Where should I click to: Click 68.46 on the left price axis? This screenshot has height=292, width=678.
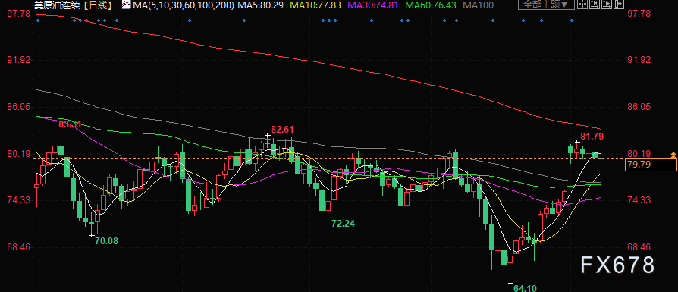point(19,247)
